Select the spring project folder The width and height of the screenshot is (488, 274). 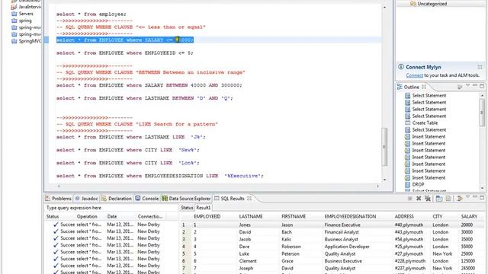[x=21, y=21]
